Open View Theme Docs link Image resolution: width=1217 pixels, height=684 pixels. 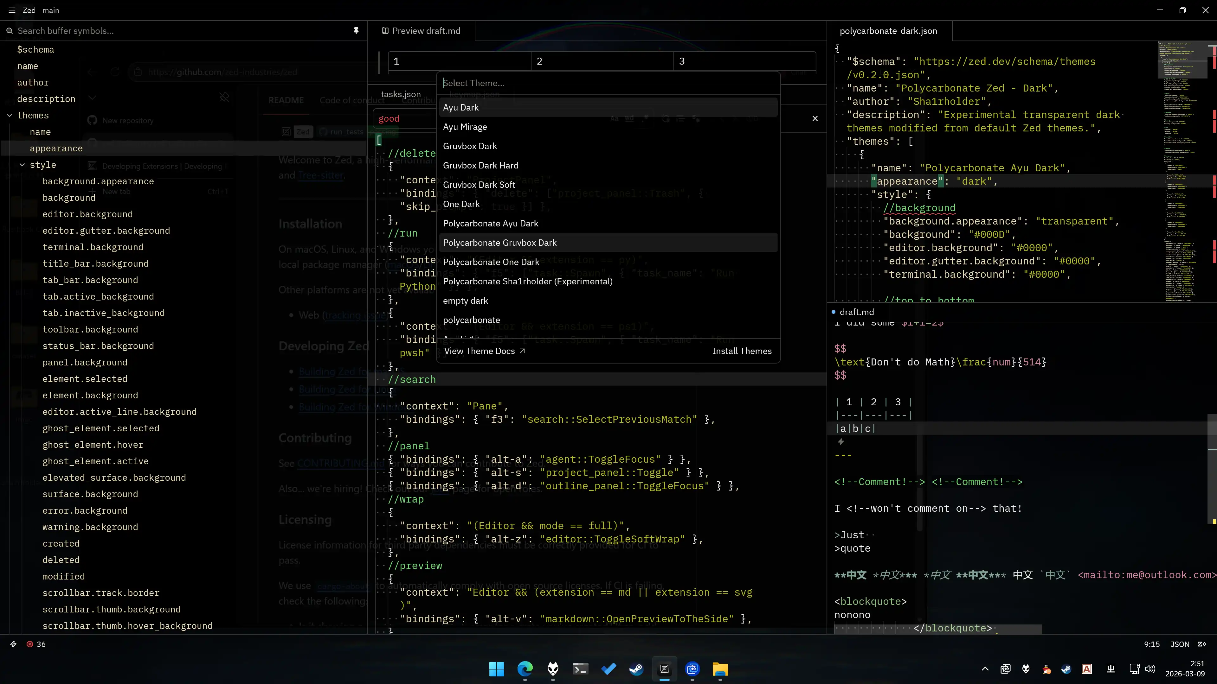(x=484, y=351)
